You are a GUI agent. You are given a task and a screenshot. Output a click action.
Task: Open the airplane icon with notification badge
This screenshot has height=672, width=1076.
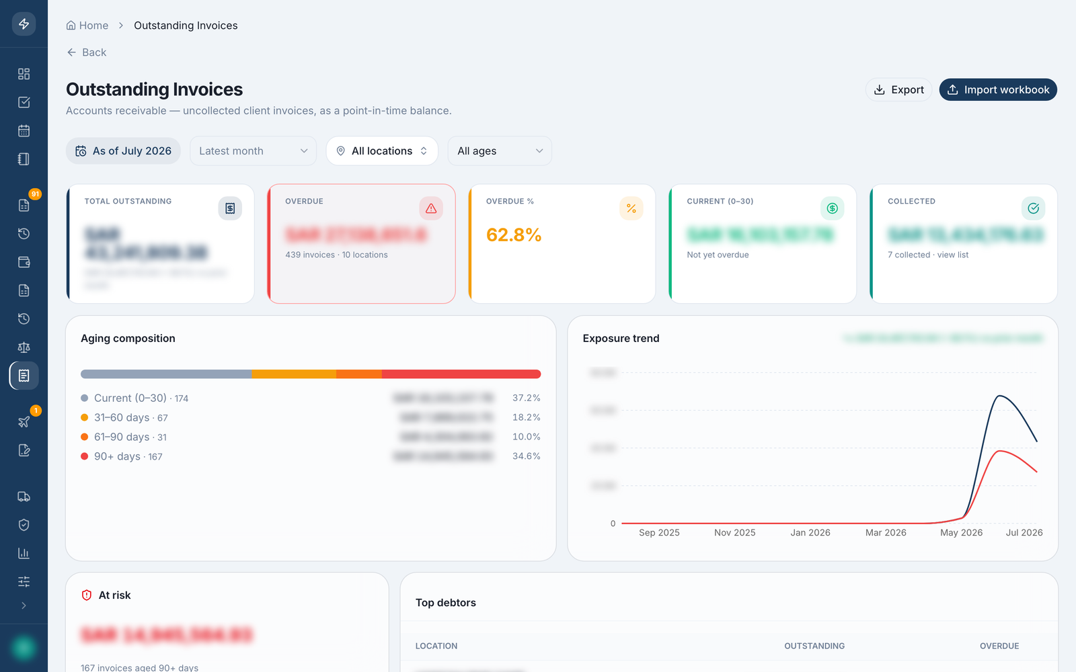[x=24, y=422]
